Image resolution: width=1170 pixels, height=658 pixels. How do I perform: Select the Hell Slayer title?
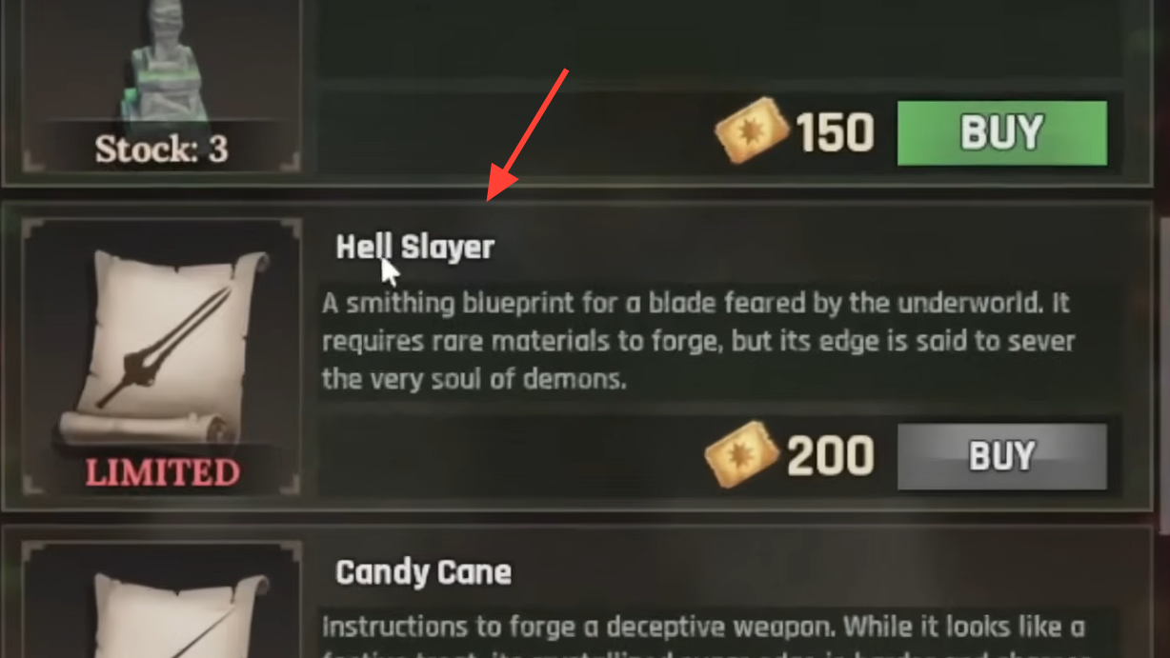click(415, 248)
